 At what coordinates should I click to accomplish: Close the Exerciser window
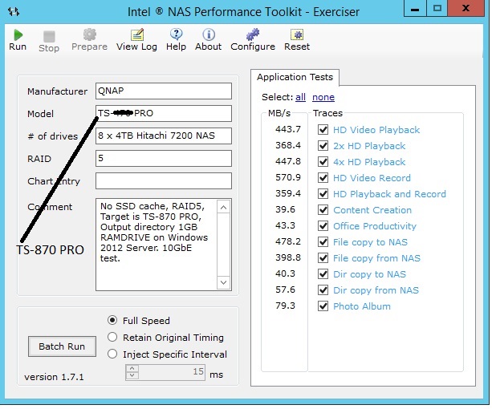pos(466,9)
